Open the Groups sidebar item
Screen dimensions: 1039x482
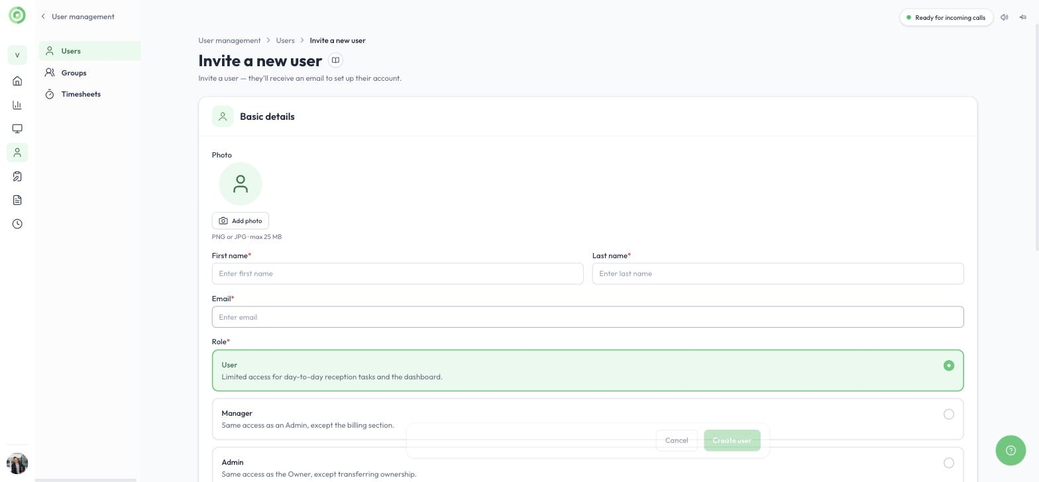[x=89, y=73]
